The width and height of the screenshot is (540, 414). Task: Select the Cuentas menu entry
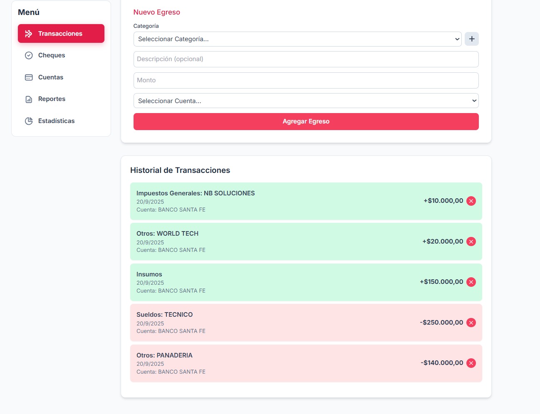(x=51, y=77)
